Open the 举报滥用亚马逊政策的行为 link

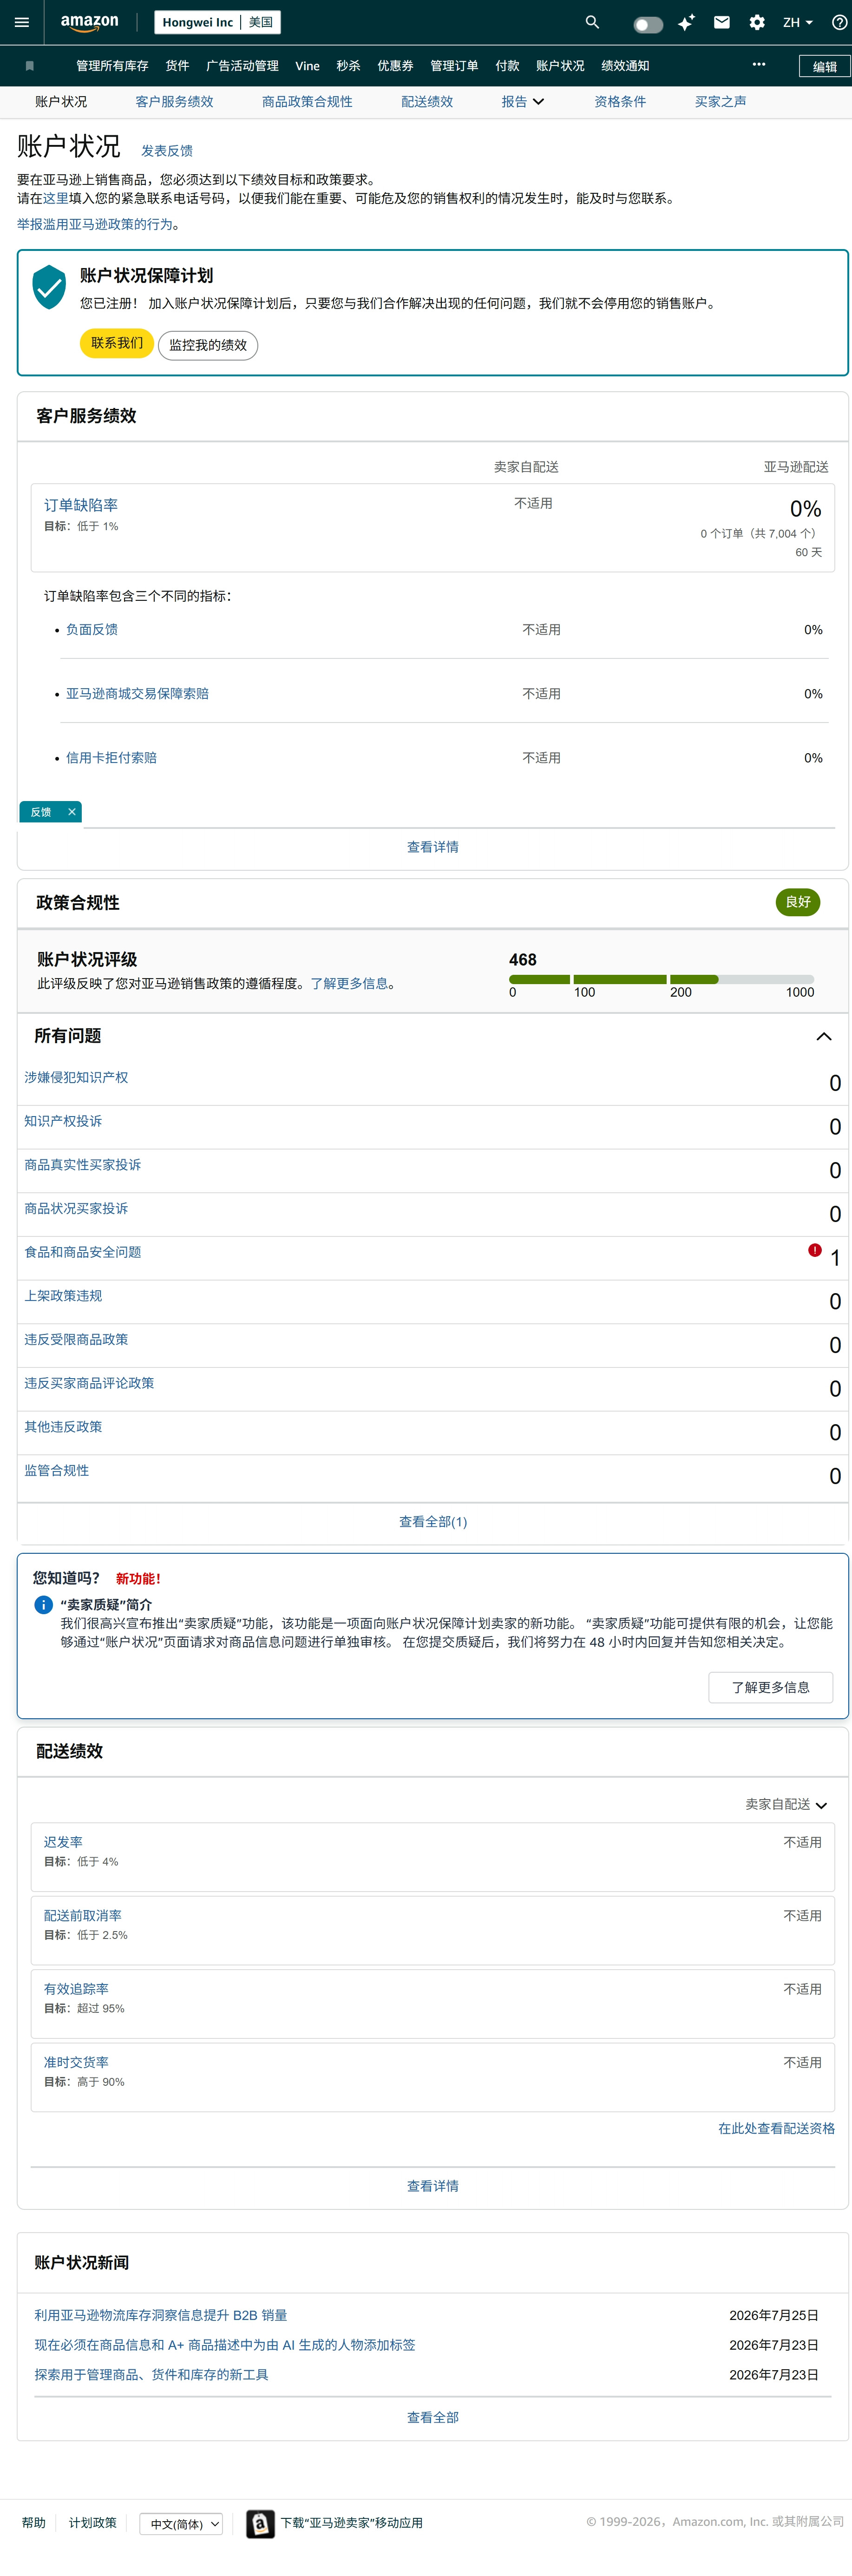coord(95,224)
